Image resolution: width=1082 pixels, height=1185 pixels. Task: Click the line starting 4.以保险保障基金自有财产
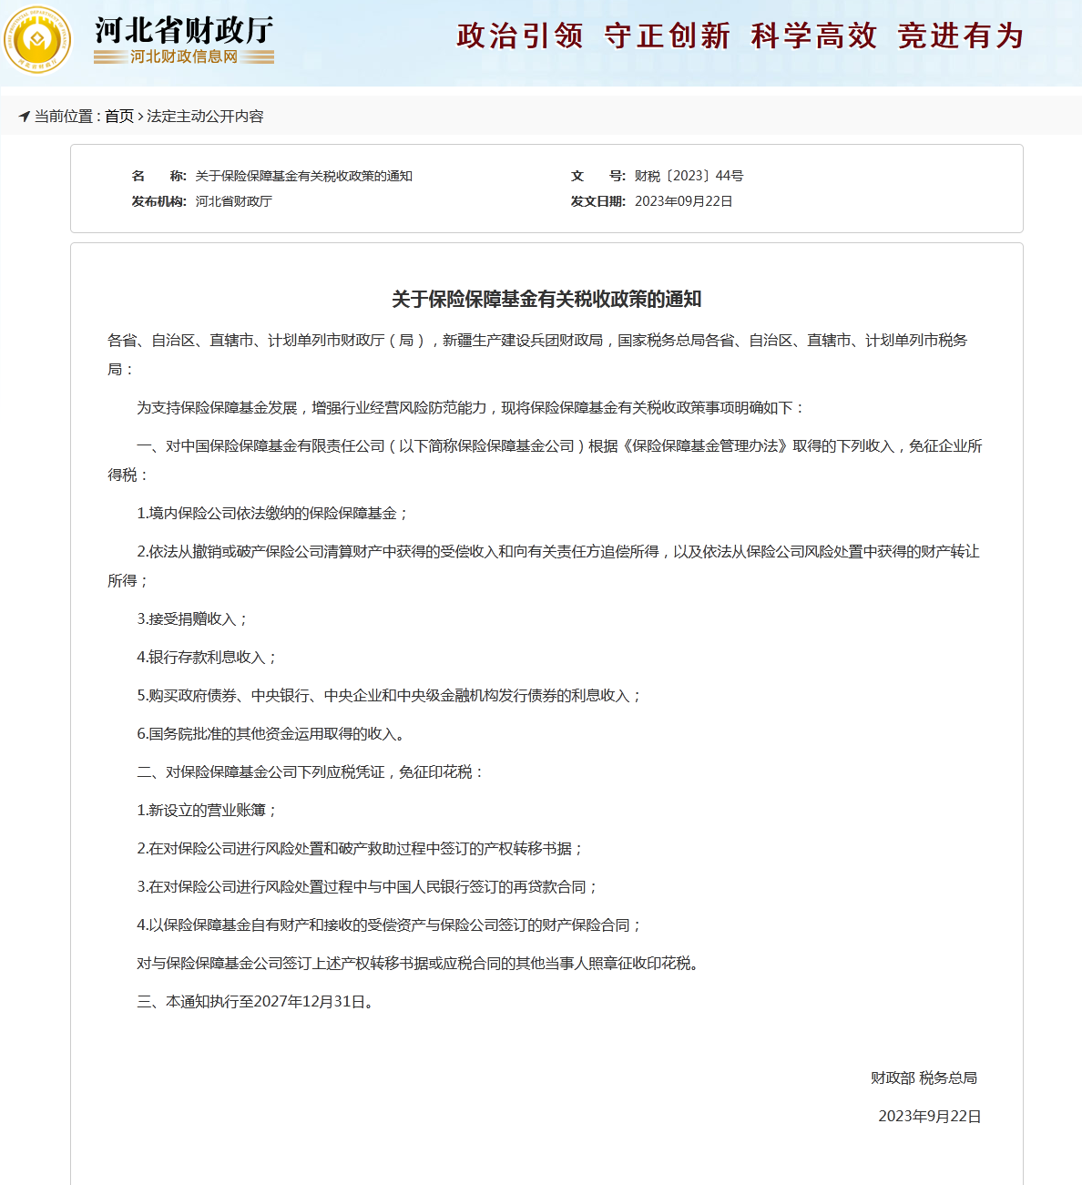tap(390, 925)
